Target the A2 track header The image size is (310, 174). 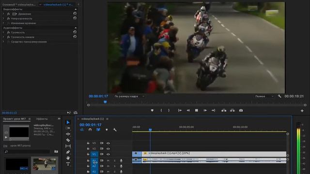(x=94, y=166)
